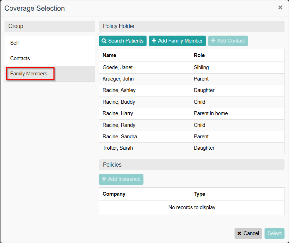Close the Coverage Selection dialog

click(280, 8)
